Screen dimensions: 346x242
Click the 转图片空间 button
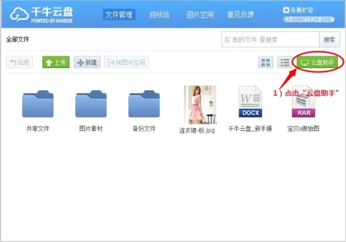pos(127,62)
